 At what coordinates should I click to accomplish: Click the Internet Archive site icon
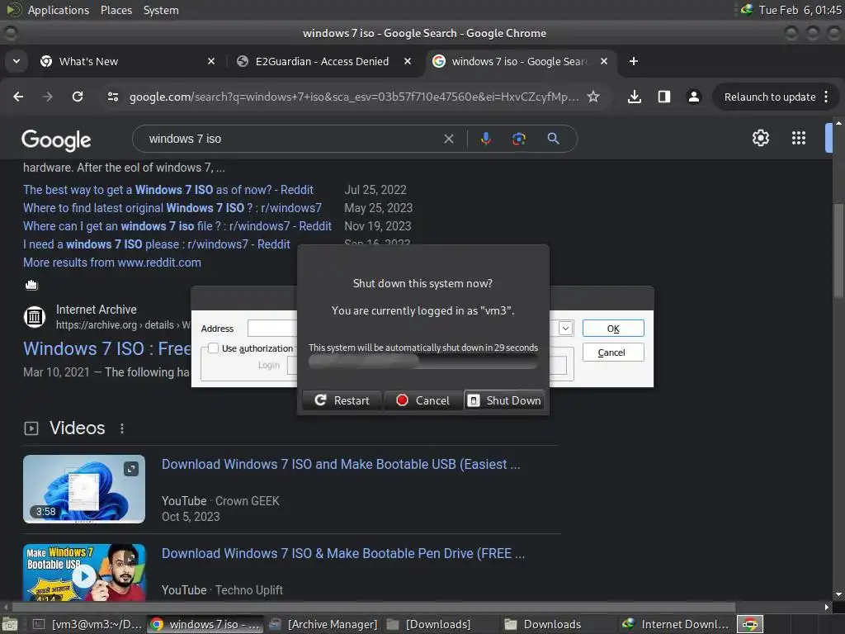click(35, 316)
